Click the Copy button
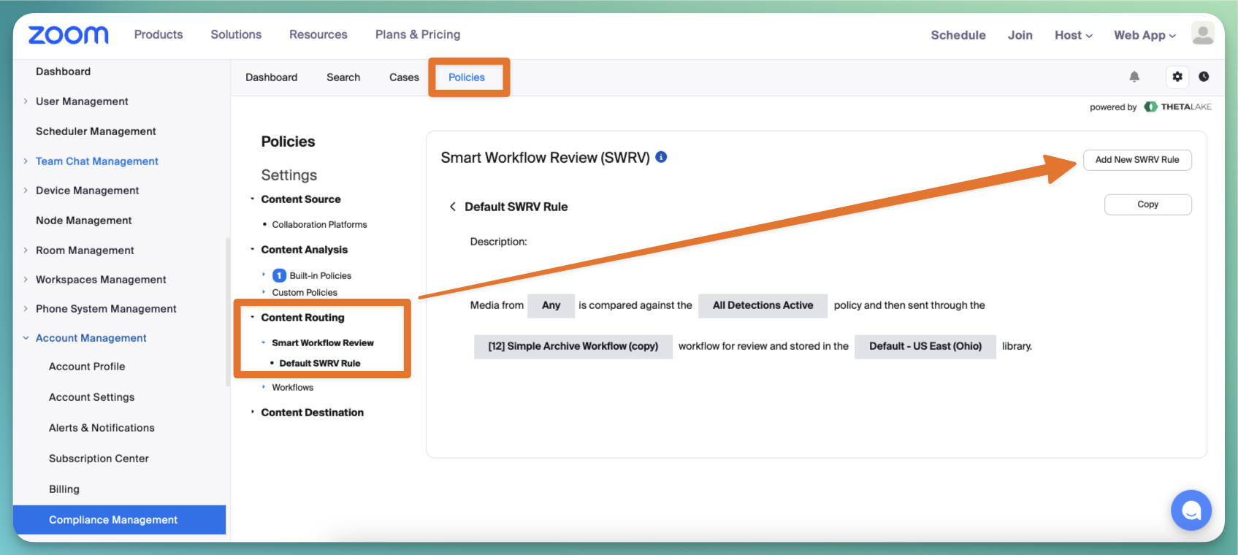The image size is (1238, 555). [x=1147, y=204]
